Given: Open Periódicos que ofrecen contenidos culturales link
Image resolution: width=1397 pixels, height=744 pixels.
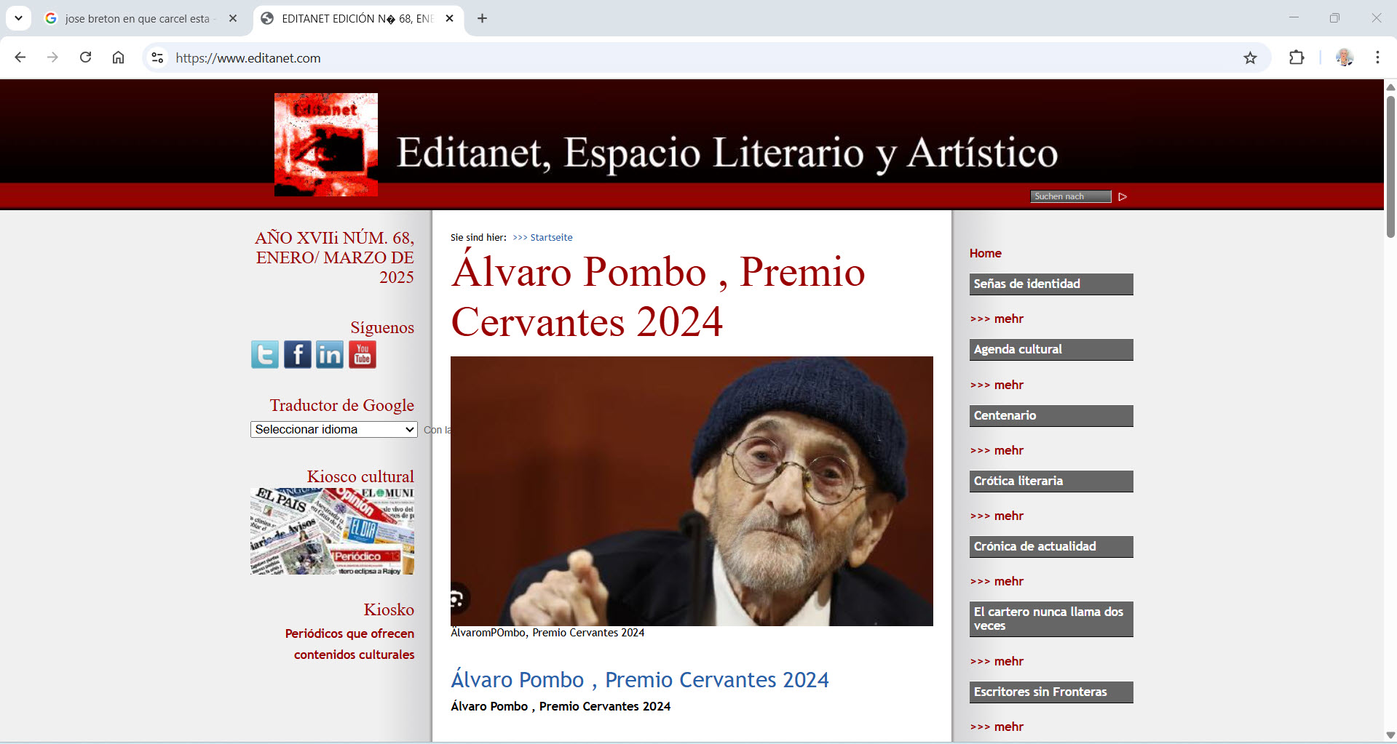Looking at the screenshot, I should 350,644.
